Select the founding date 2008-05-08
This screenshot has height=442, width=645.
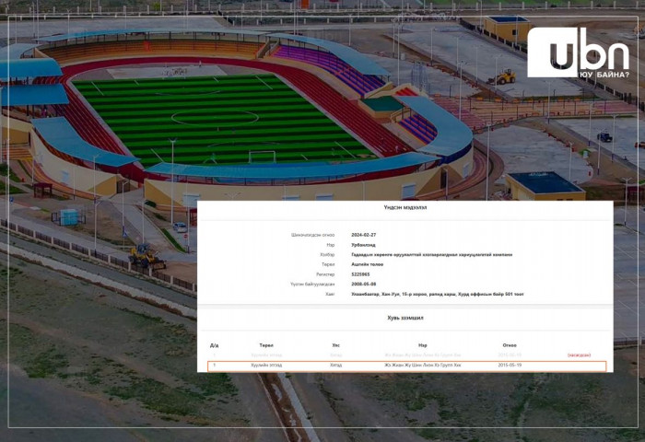pyautogui.click(x=363, y=285)
